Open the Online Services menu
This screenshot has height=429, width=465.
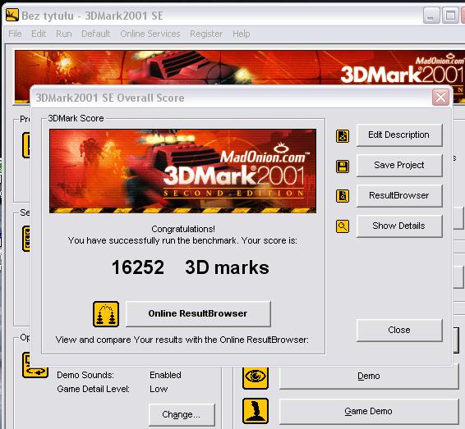click(150, 34)
